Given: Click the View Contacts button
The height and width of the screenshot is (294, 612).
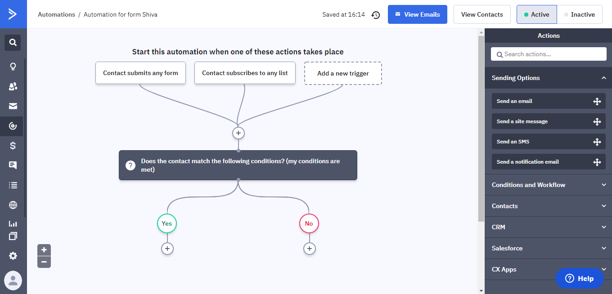Looking at the screenshot, I should tap(481, 14).
